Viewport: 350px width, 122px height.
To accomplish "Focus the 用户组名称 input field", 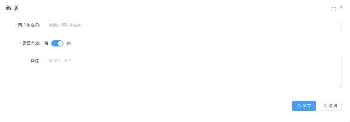I will (193, 25).
